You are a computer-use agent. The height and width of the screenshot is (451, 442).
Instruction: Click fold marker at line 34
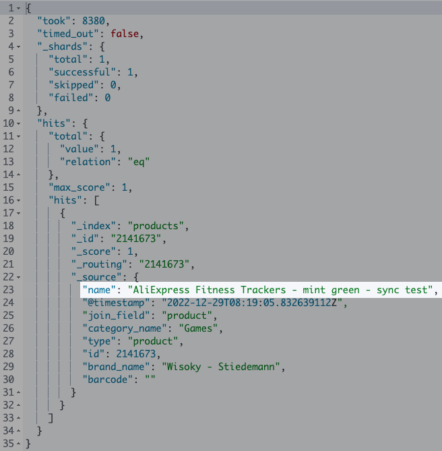pyautogui.click(x=19, y=431)
